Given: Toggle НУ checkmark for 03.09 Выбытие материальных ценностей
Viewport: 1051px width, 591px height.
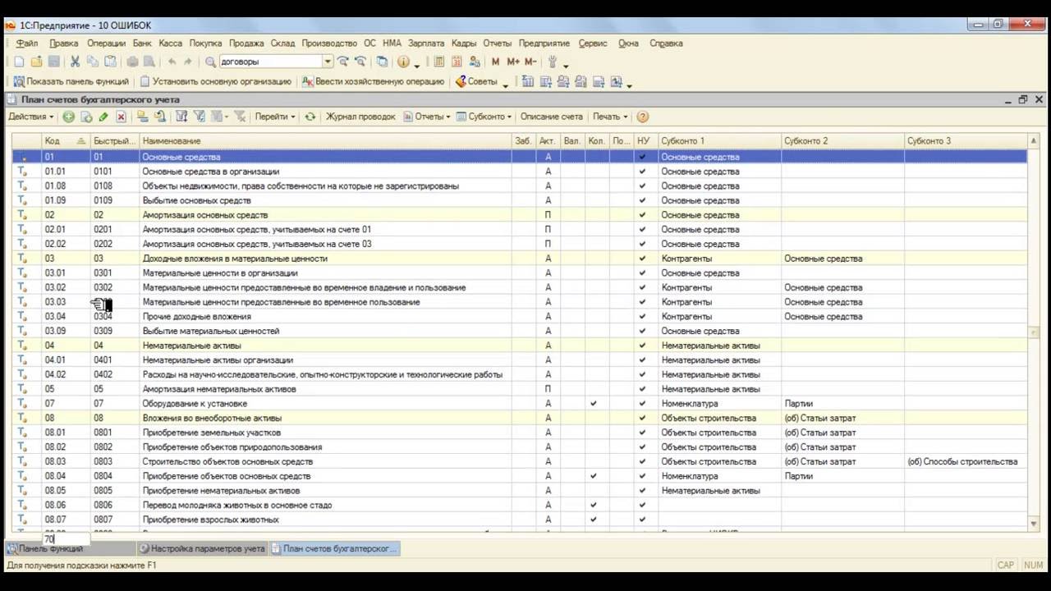Looking at the screenshot, I should coord(642,331).
